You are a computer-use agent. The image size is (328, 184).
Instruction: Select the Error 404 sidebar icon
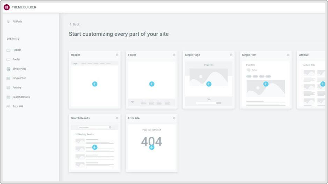click(x=8, y=106)
